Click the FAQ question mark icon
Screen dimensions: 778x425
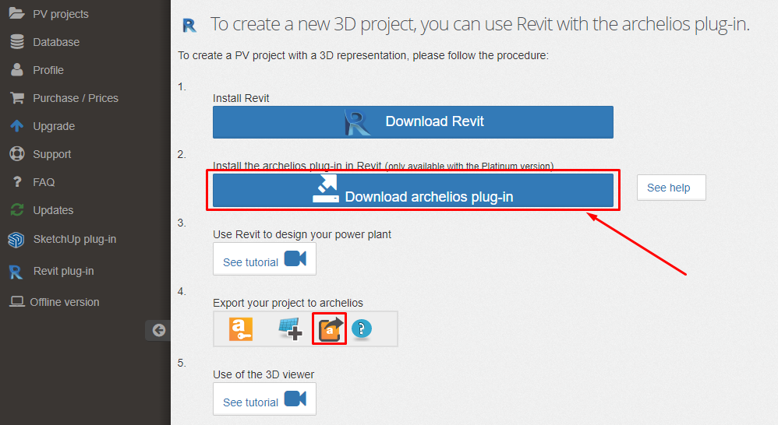point(17,182)
